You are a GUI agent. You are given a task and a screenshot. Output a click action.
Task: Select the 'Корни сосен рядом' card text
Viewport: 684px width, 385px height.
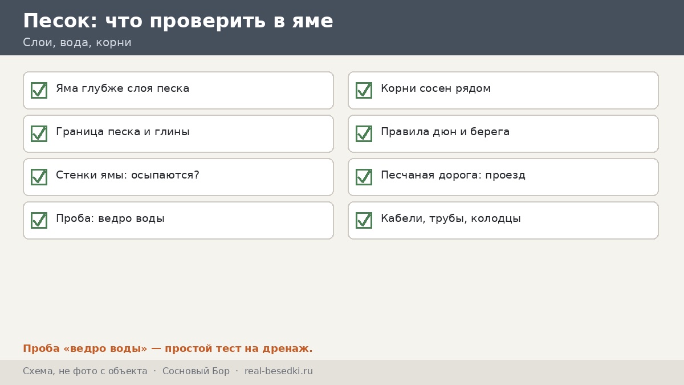click(435, 88)
